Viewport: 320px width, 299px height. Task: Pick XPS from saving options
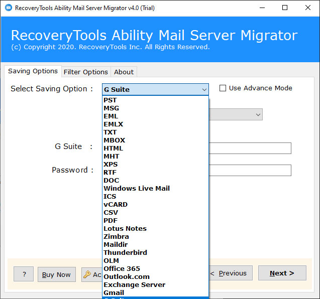[x=155, y=164]
